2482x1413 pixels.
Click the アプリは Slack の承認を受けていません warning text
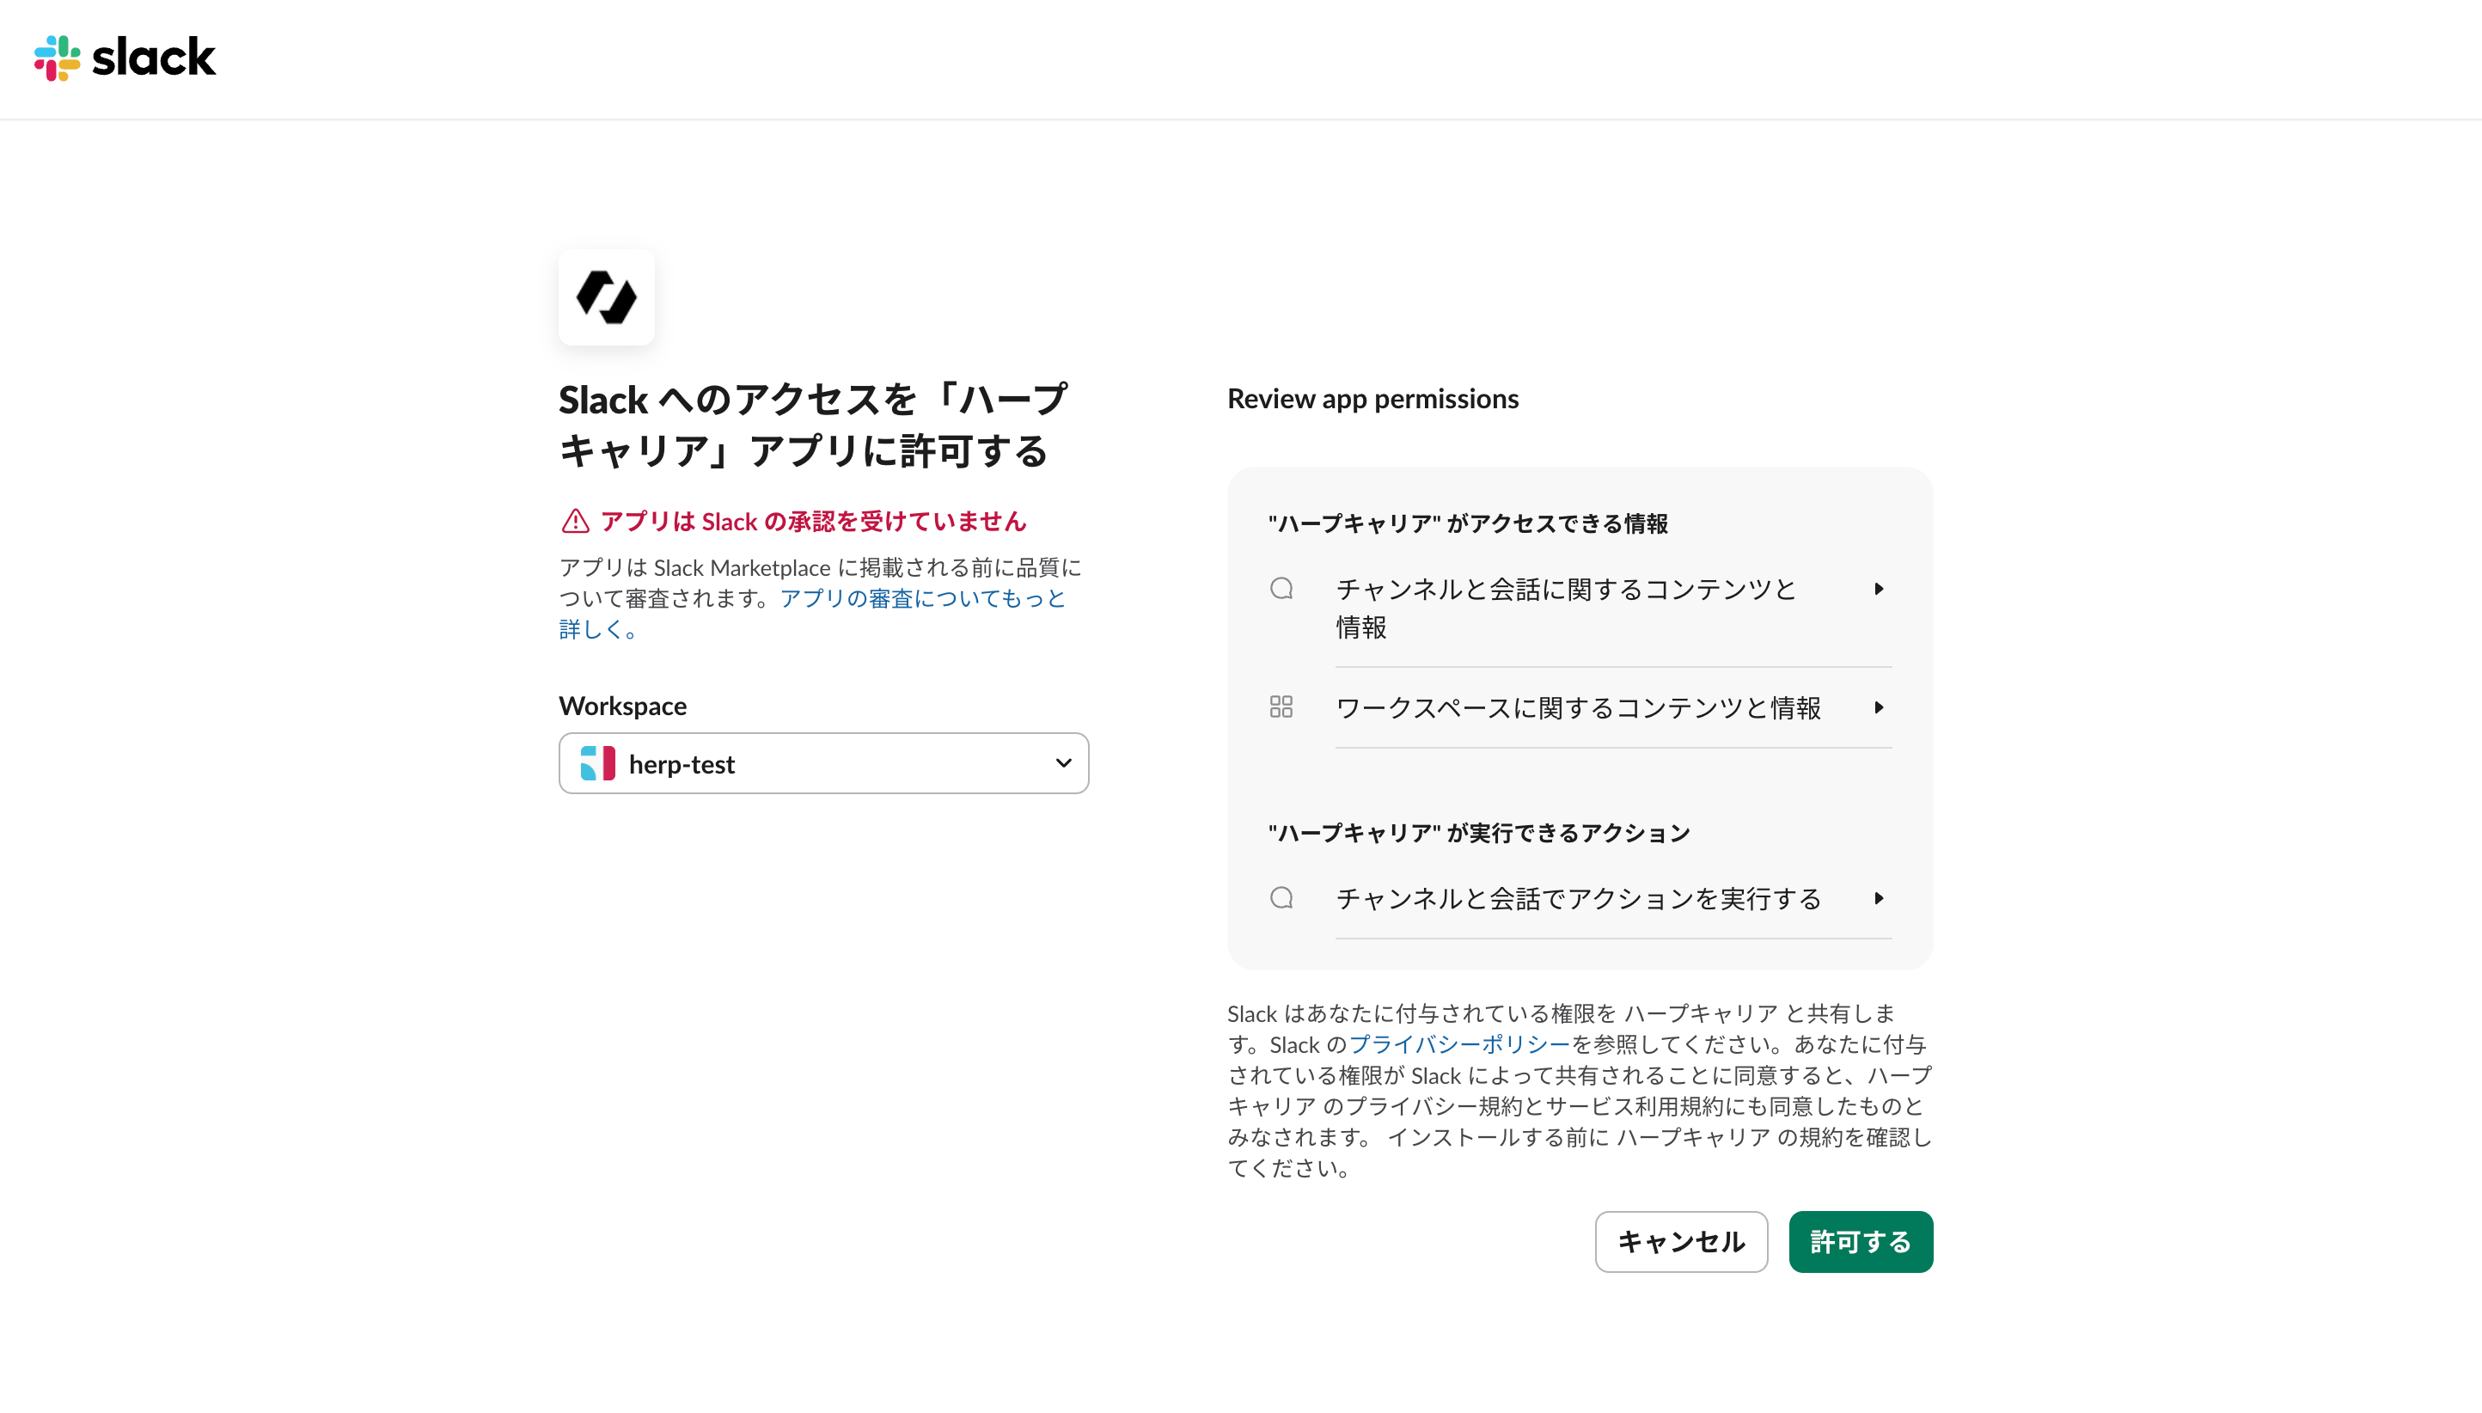click(x=813, y=521)
